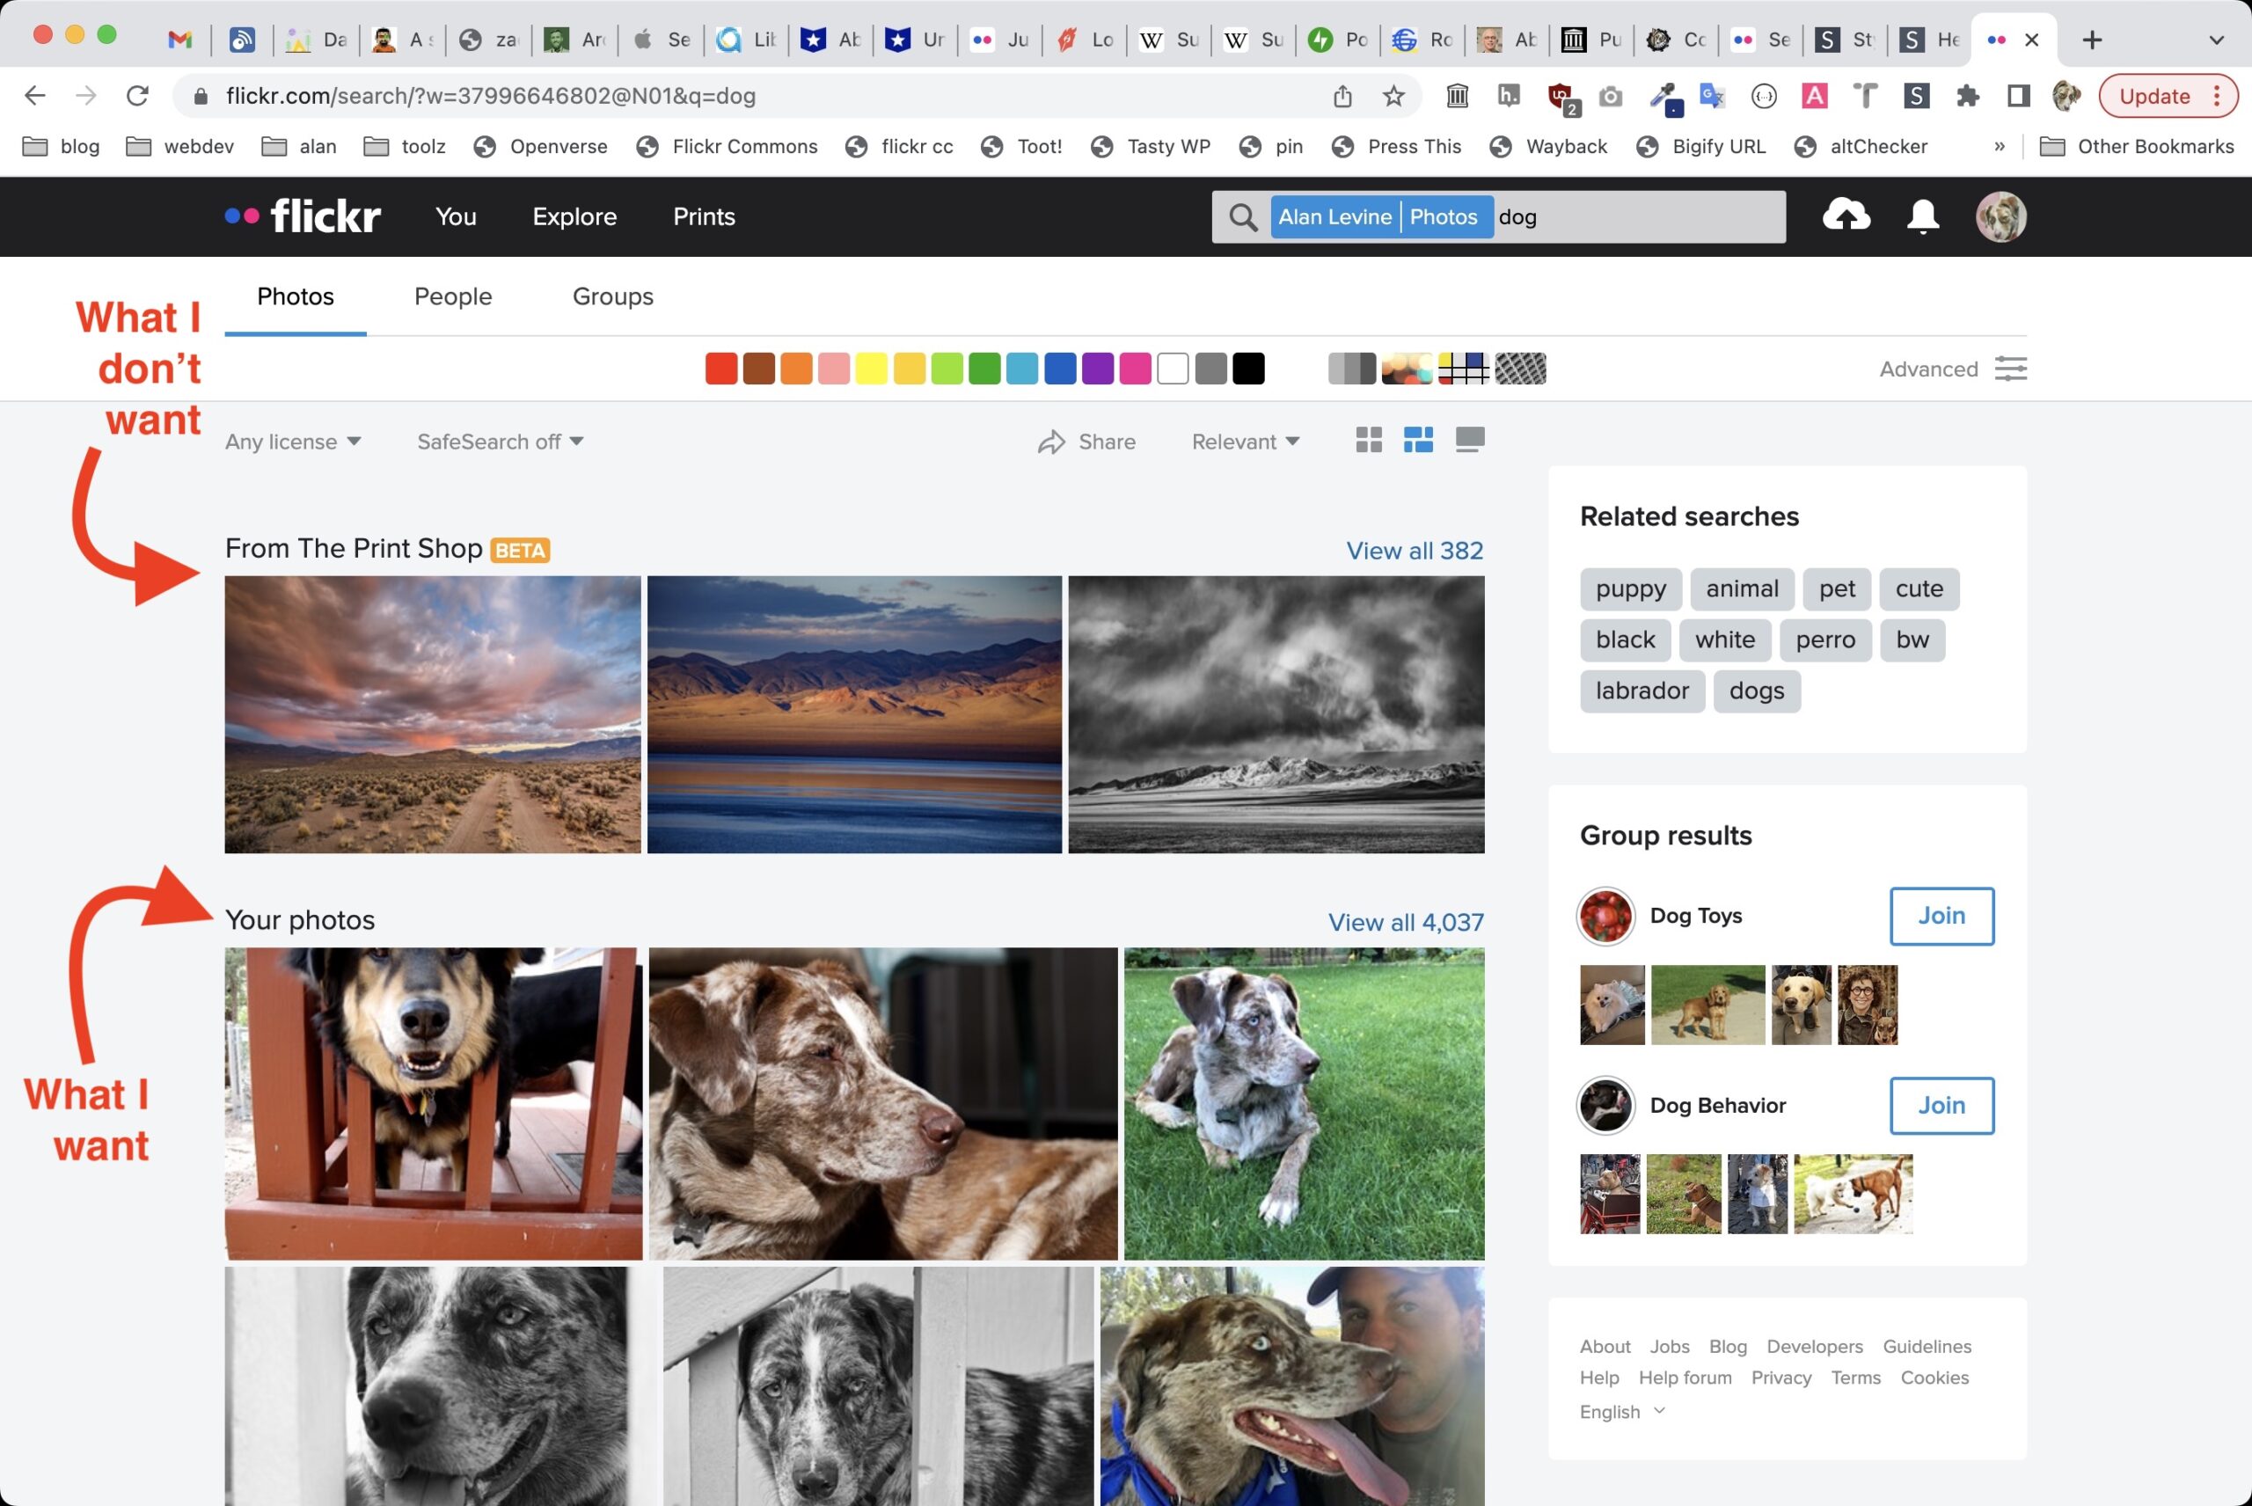The width and height of the screenshot is (2252, 1506).
Task: Open Advanced search filters icon
Action: (2013, 368)
